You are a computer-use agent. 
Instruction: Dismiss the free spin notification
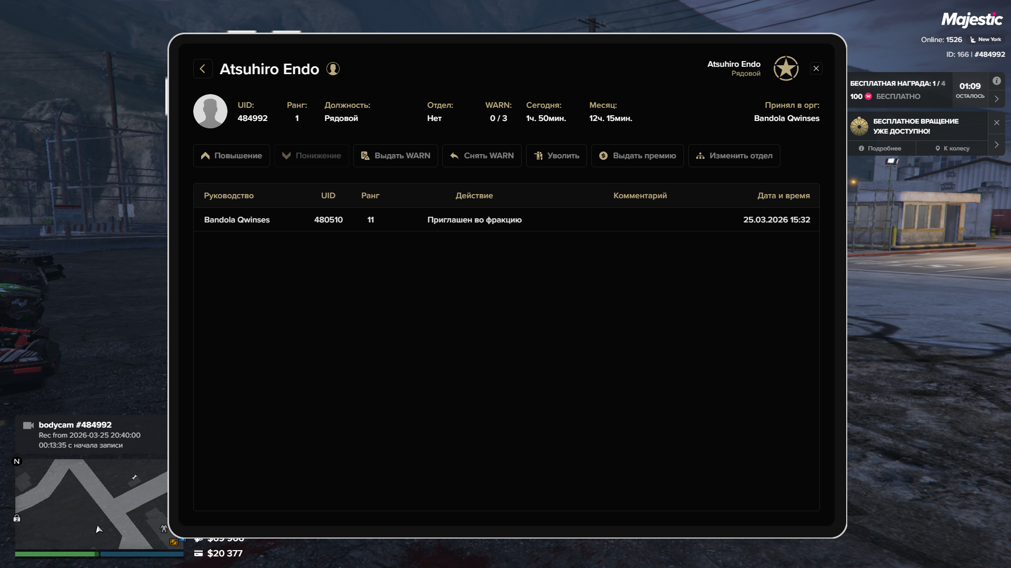click(996, 123)
